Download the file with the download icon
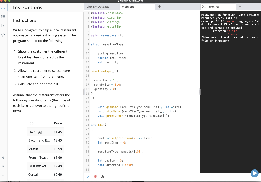 pos(103,176)
